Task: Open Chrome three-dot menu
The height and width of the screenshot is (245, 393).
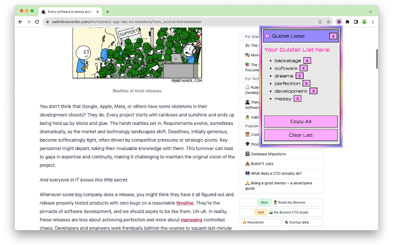Action: pos(373,22)
